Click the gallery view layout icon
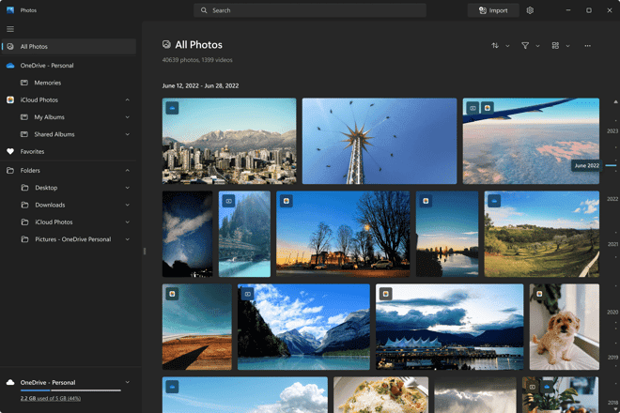Viewport: 620px width, 413px height. [x=555, y=45]
